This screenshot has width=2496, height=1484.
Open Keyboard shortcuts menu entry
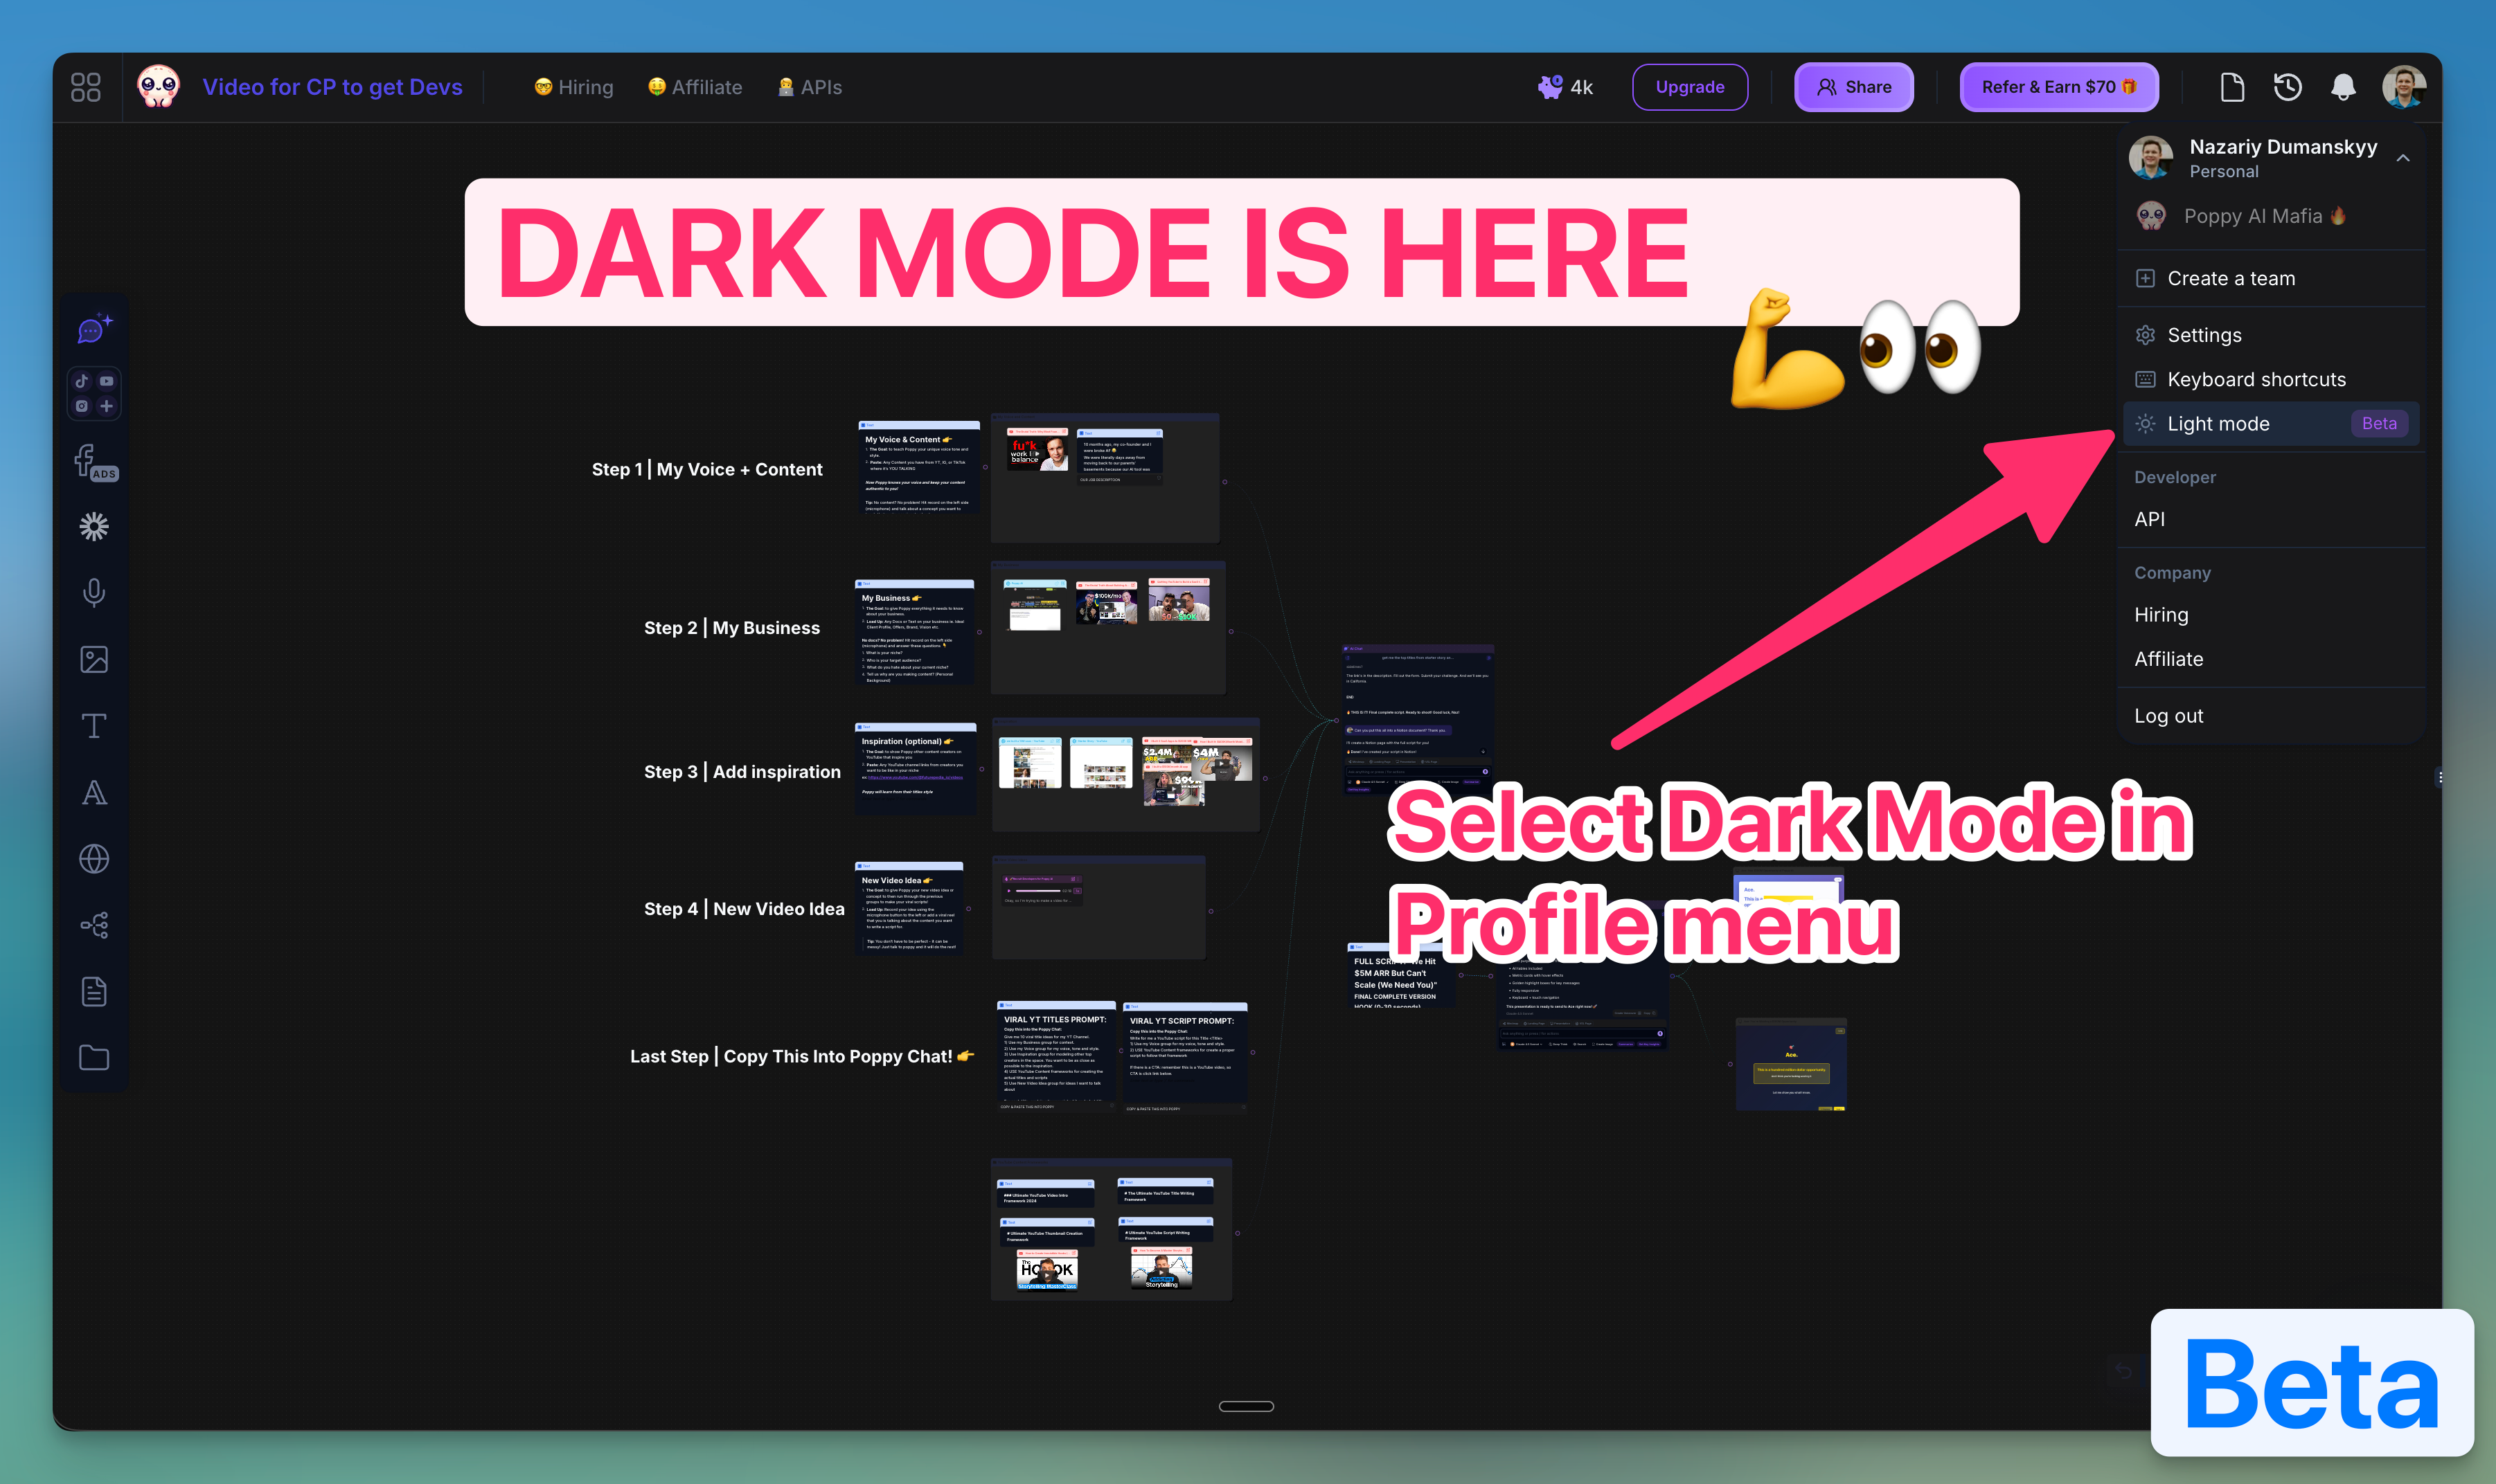[x=2256, y=379]
